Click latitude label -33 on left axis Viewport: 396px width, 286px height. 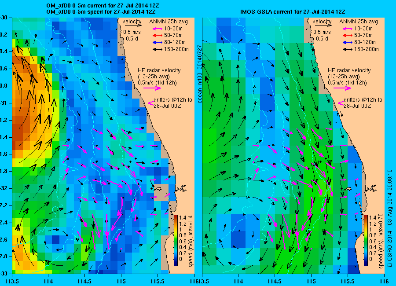4,274
